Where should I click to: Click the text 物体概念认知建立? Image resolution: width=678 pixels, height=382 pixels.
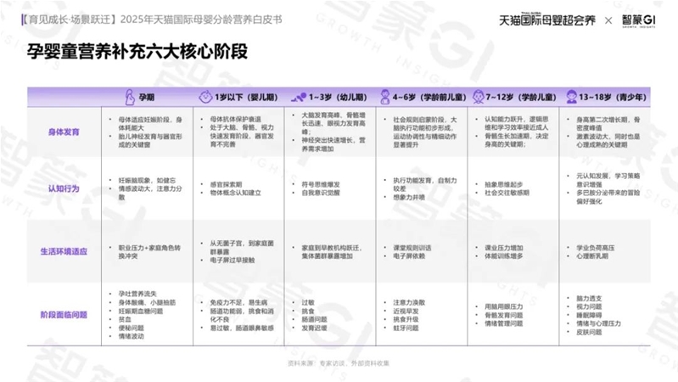click(x=236, y=193)
